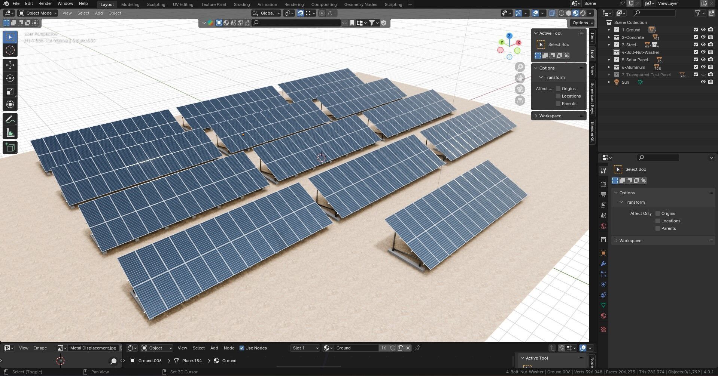Toggle X-ray mode in viewport header
The height and width of the screenshot is (376, 718).
click(552, 13)
